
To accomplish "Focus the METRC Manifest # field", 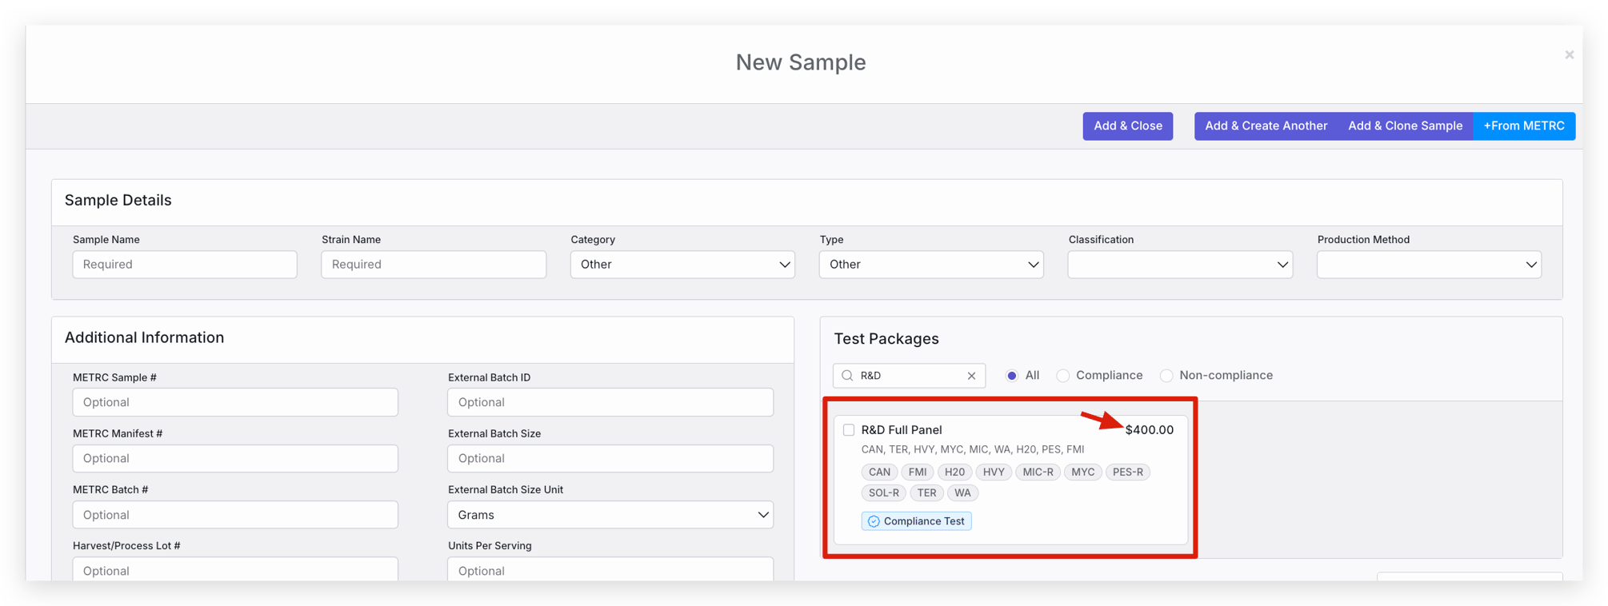I will [235, 458].
